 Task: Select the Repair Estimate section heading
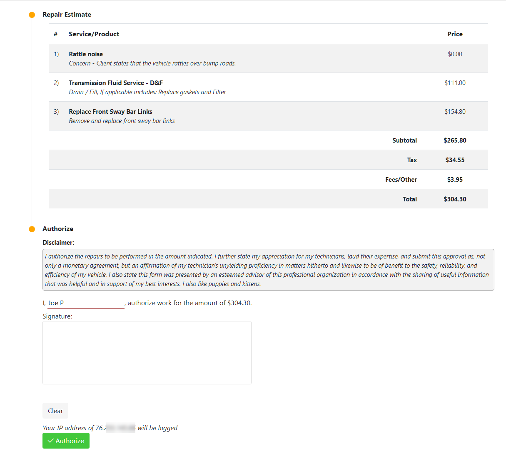[x=67, y=15]
